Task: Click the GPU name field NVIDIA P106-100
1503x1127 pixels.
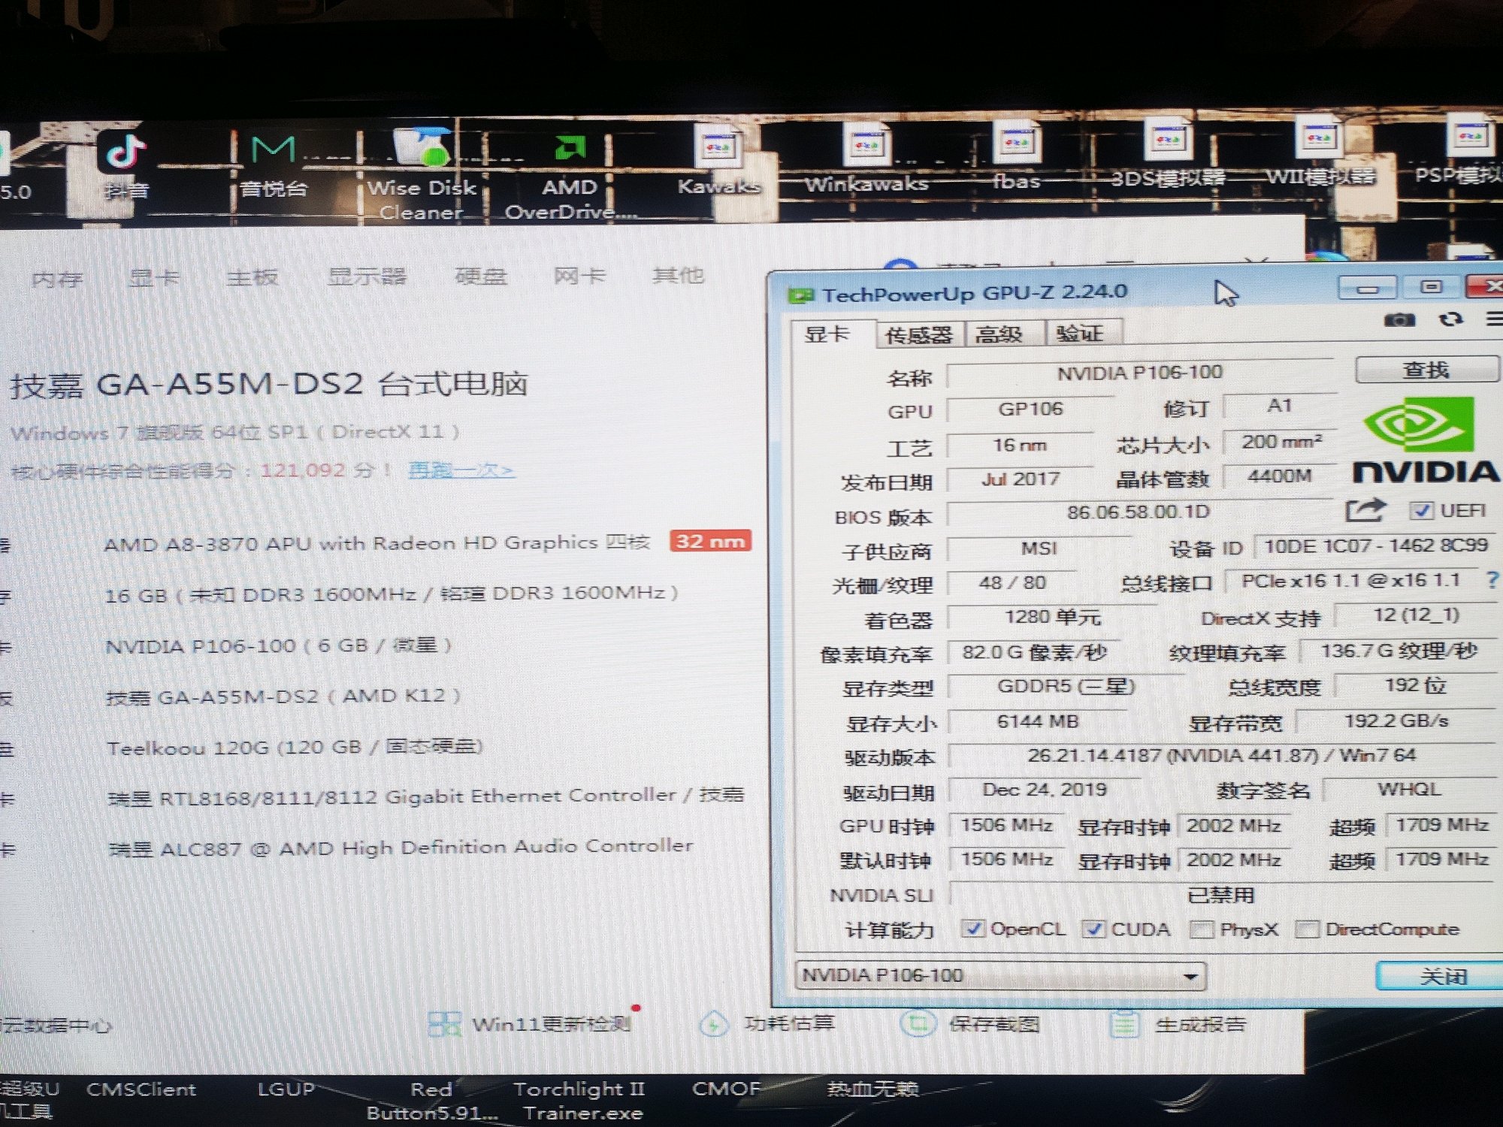Action: click(x=1139, y=373)
